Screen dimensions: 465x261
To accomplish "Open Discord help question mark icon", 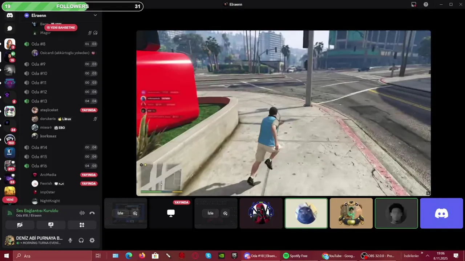I will (x=426, y=4).
